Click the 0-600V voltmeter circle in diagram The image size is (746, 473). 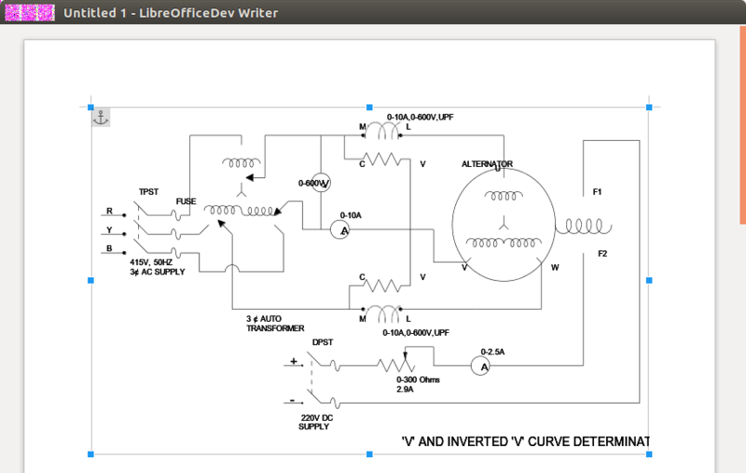[x=321, y=183]
